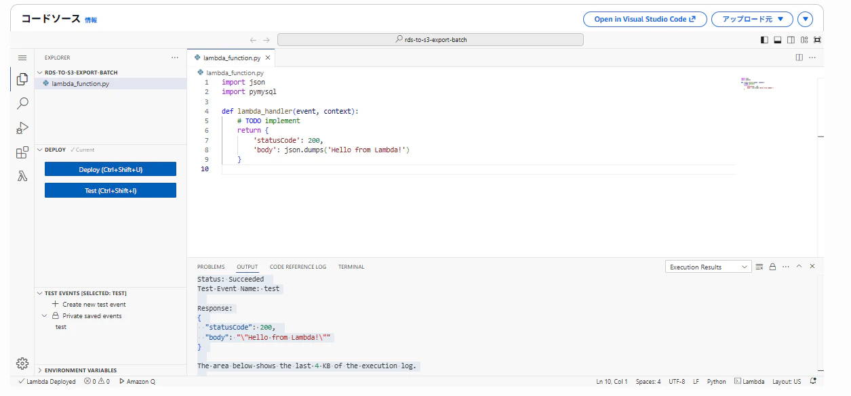The width and height of the screenshot is (851, 396).
Task: Open Explorer views and more actions
Action: tap(175, 58)
